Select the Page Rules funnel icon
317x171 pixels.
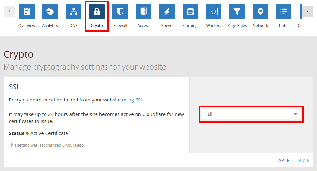click(237, 12)
